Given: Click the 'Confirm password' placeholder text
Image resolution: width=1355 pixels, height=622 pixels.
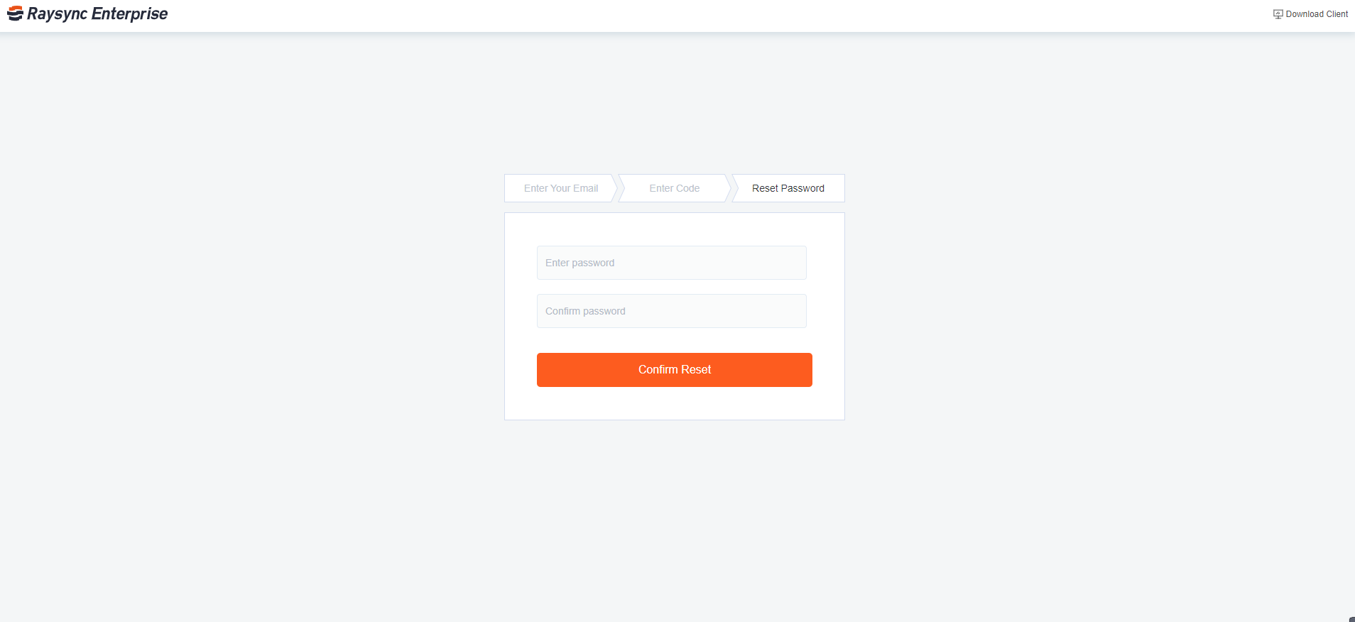Looking at the screenshot, I should pyautogui.click(x=585, y=311).
